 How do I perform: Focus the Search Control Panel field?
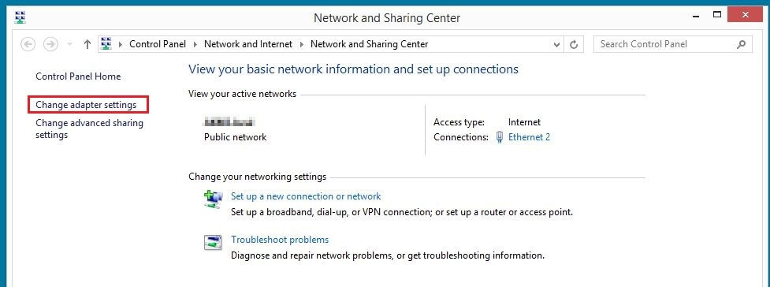pos(665,44)
